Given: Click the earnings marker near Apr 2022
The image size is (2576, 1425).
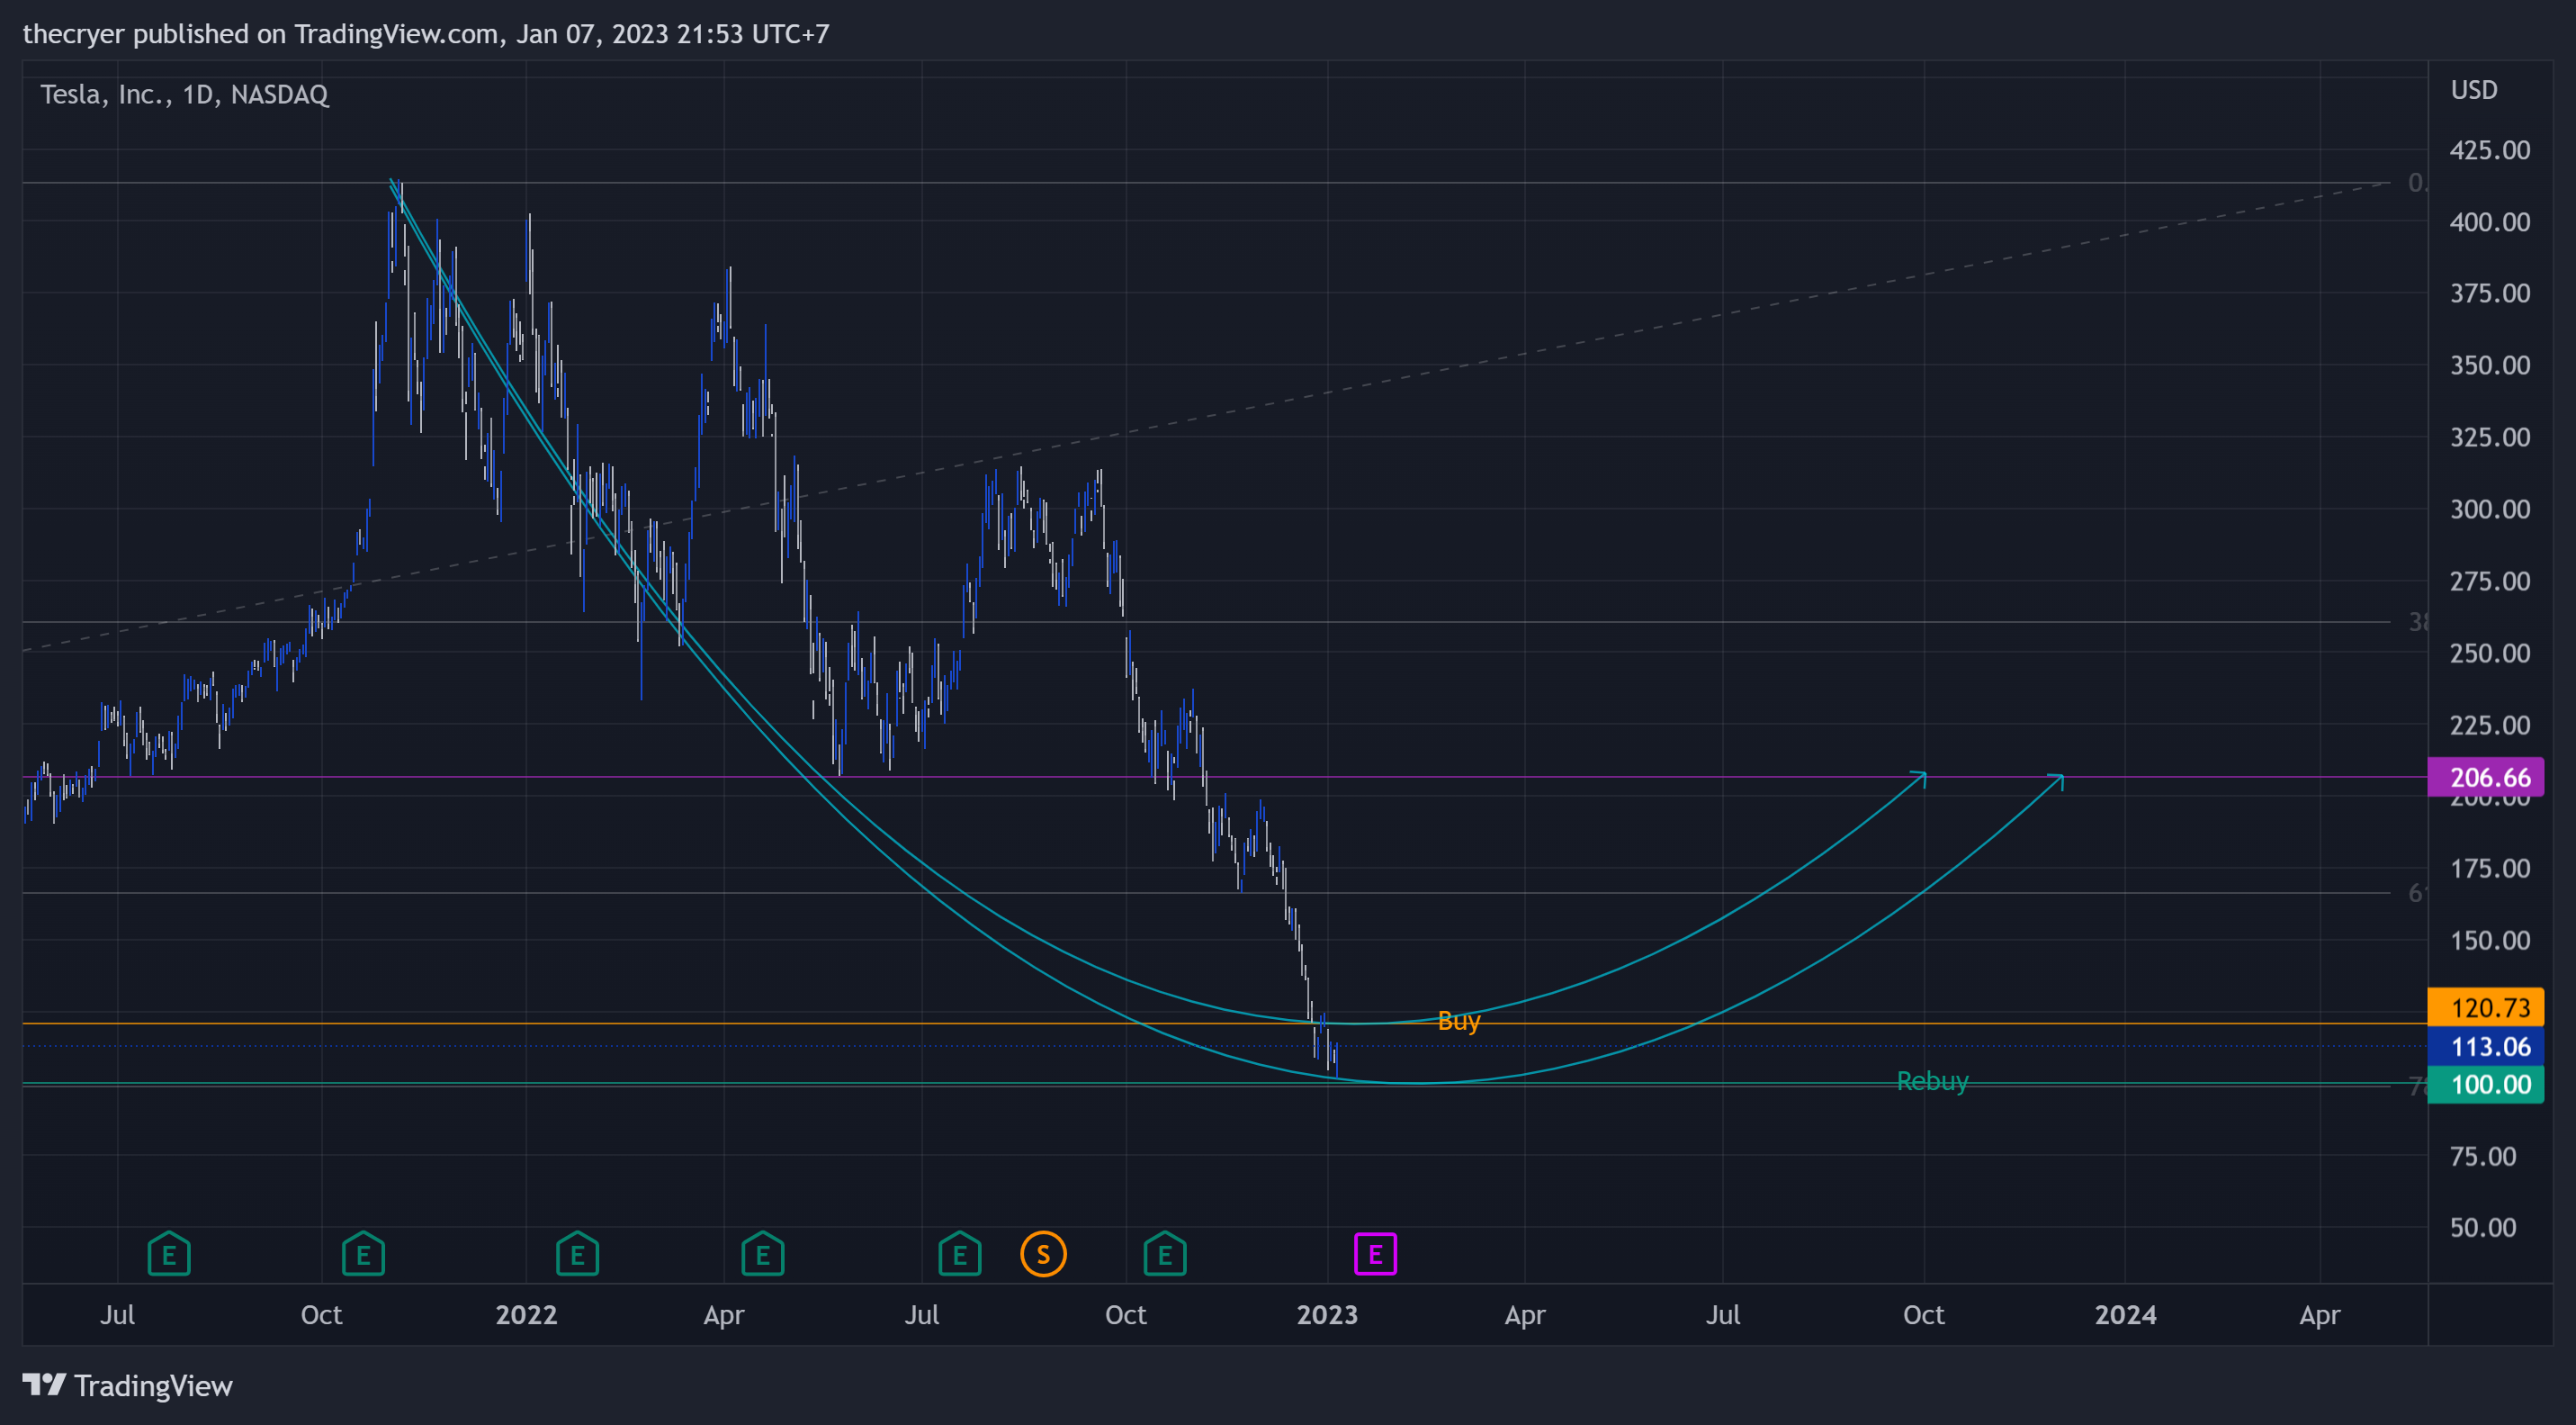Looking at the screenshot, I should [763, 1253].
